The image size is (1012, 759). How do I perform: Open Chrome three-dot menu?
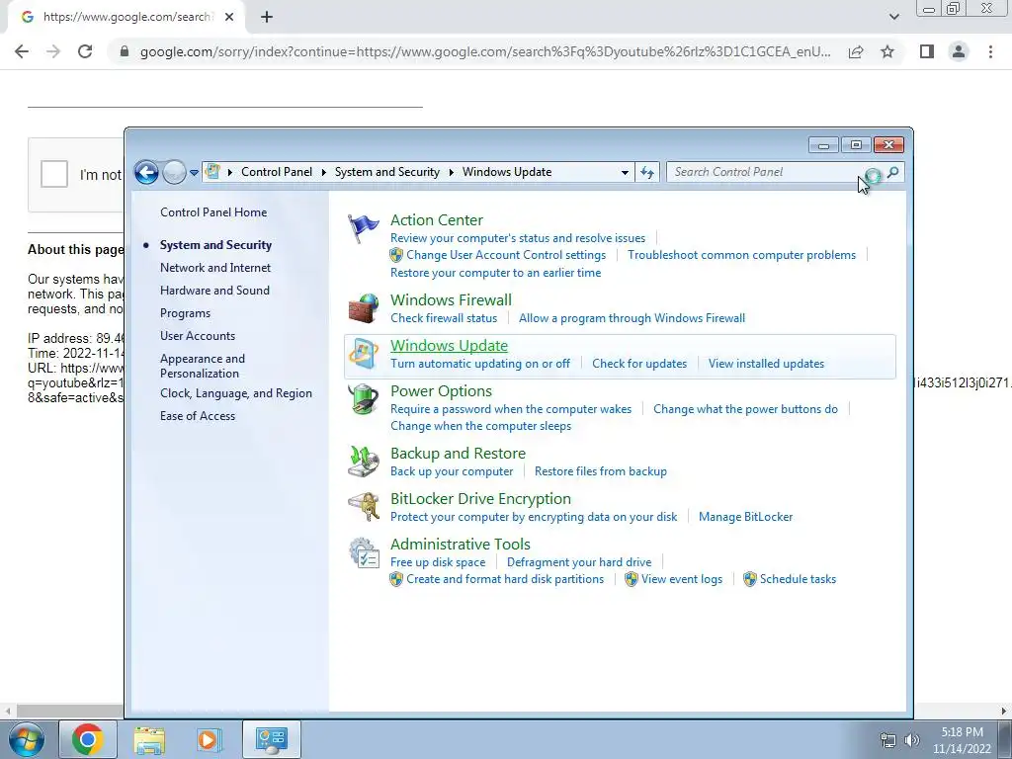pyautogui.click(x=990, y=51)
